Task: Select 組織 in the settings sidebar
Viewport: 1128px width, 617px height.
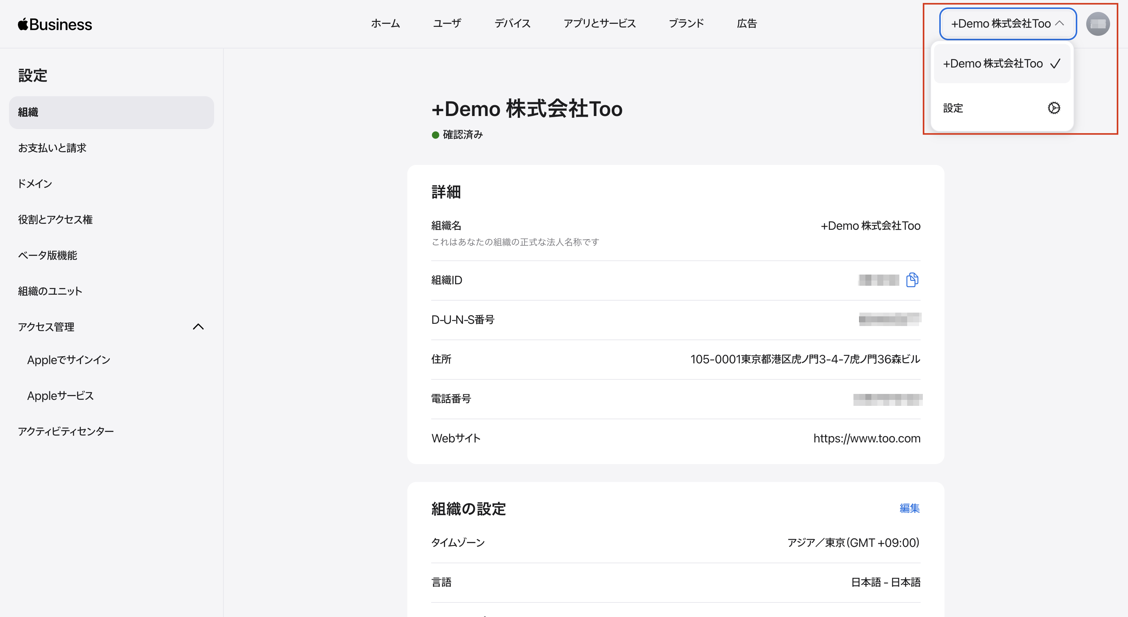Action: (111, 113)
